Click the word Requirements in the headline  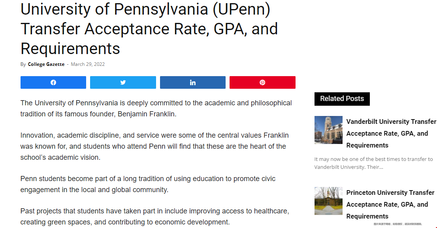(x=70, y=49)
